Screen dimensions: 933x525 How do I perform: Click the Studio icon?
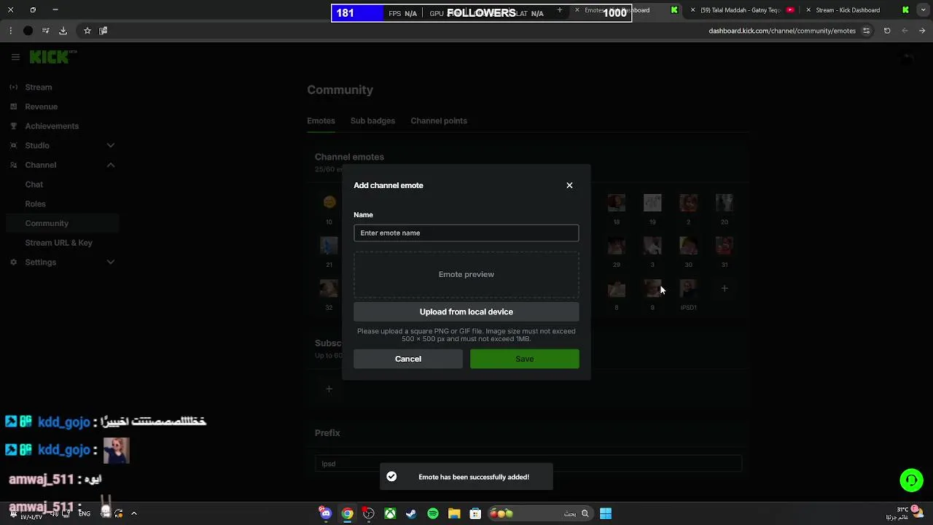tap(13, 145)
